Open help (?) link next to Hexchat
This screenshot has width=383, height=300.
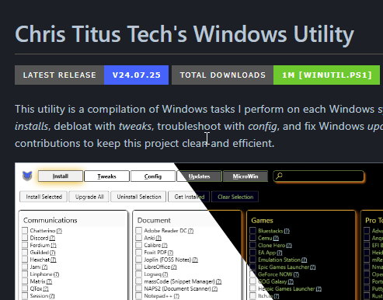[54, 260]
